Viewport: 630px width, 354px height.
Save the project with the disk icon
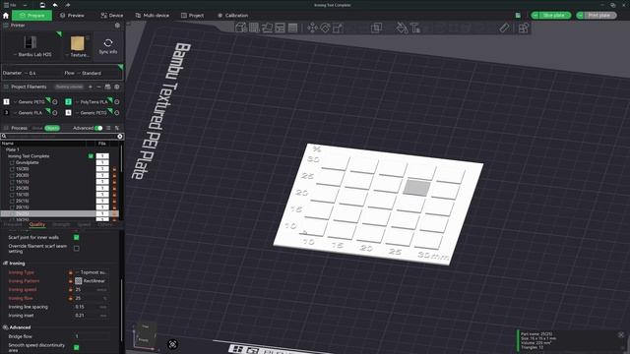[42, 5]
